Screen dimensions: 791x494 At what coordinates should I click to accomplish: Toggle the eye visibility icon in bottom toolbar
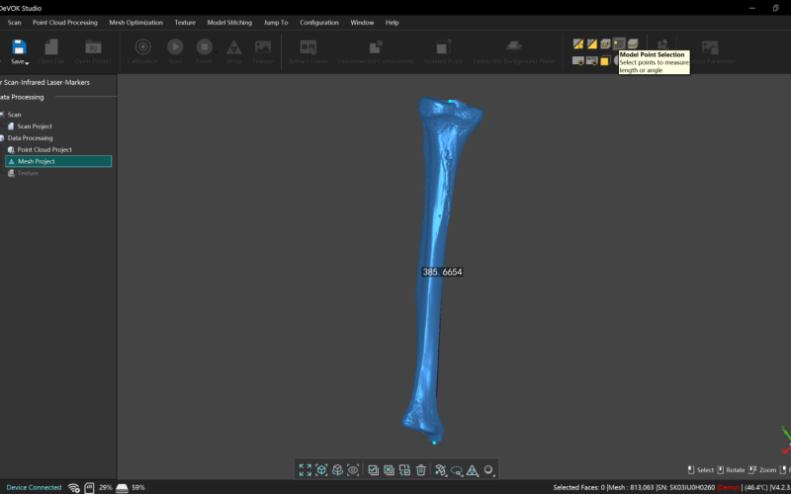[354, 470]
